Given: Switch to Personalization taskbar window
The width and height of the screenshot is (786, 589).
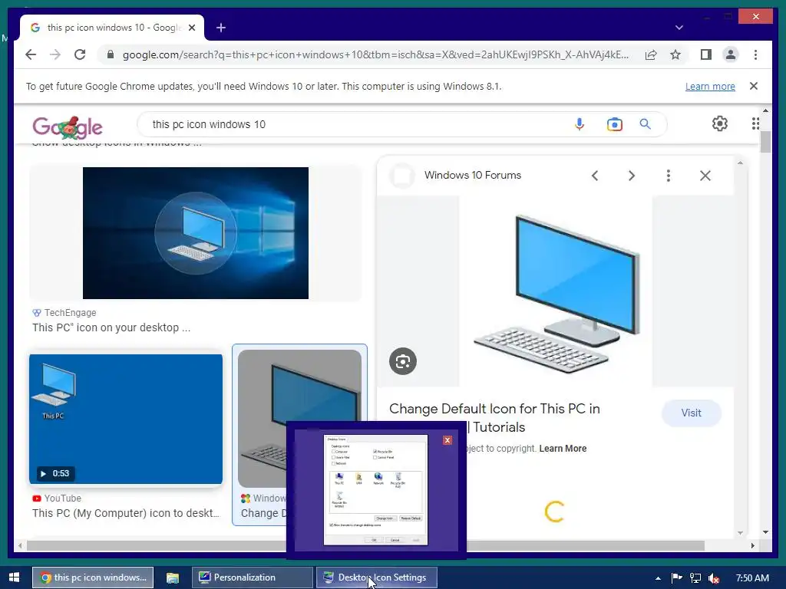Looking at the screenshot, I should click(252, 577).
